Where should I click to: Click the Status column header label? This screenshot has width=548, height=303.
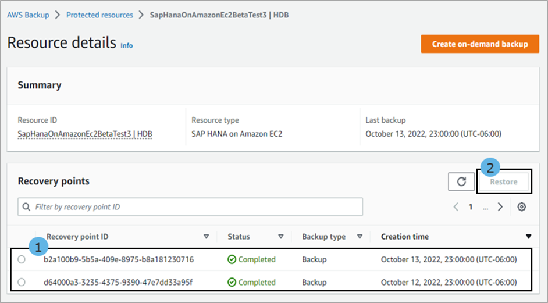[x=239, y=237]
